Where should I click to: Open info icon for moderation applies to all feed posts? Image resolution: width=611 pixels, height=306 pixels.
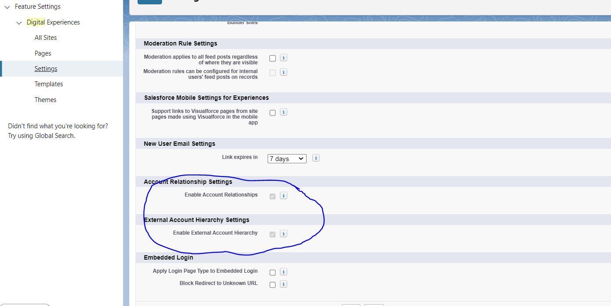click(283, 58)
